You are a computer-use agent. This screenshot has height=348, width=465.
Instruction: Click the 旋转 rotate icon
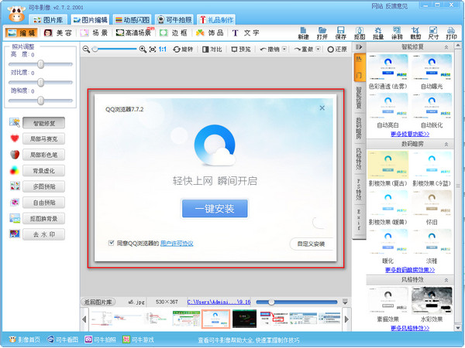pyautogui.click(x=184, y=49)
